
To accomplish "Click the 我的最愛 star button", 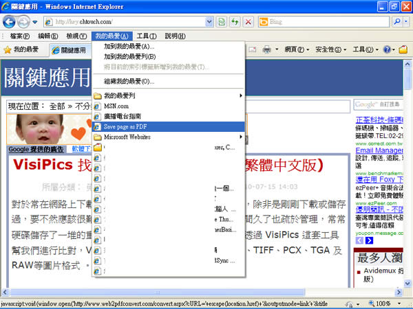I will click(x=21, y=49).
